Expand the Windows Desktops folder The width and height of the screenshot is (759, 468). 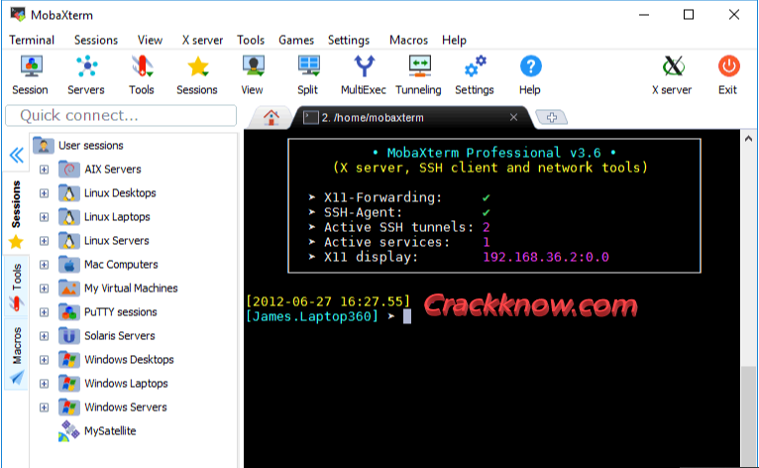(44, 360)
